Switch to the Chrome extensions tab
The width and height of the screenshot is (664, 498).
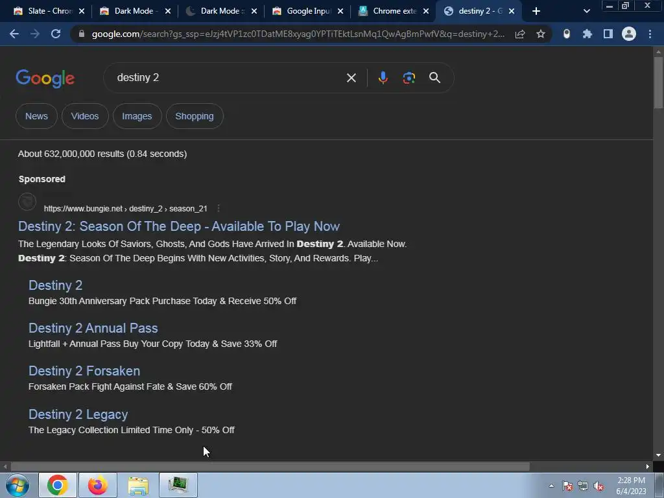388,11
